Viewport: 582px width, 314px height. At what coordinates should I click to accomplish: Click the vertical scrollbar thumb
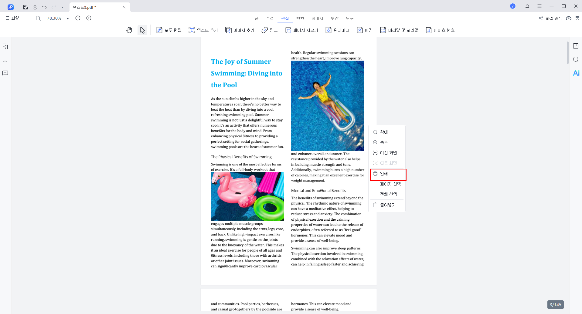(567, 53)
